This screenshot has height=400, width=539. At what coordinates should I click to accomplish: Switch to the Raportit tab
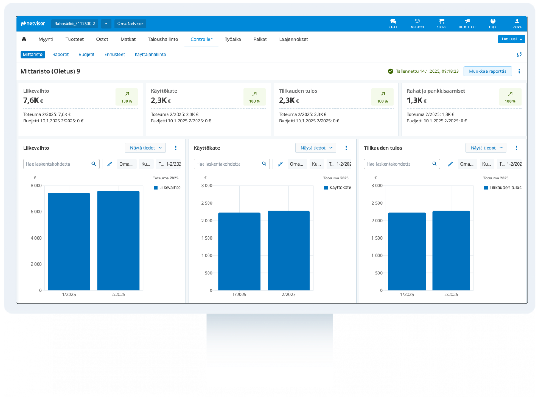(60, 55)
